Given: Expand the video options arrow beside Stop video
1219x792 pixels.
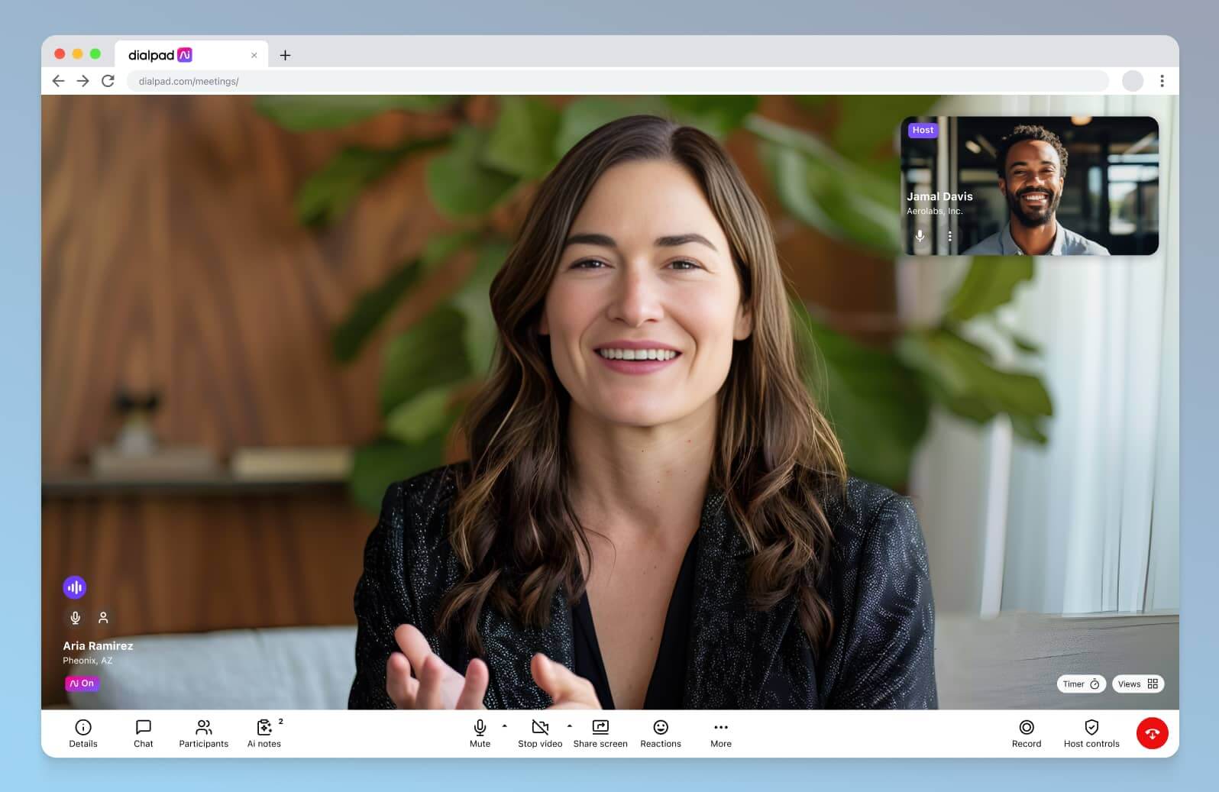Looking at the screenshot, I should (570, 726).
